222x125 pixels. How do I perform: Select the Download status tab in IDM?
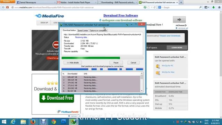click(69, 30)
